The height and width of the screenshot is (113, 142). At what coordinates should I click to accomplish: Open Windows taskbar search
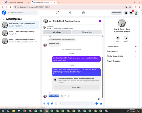pyautogui.click(x=8, y=111)
